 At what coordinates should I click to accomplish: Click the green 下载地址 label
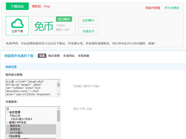17,6
